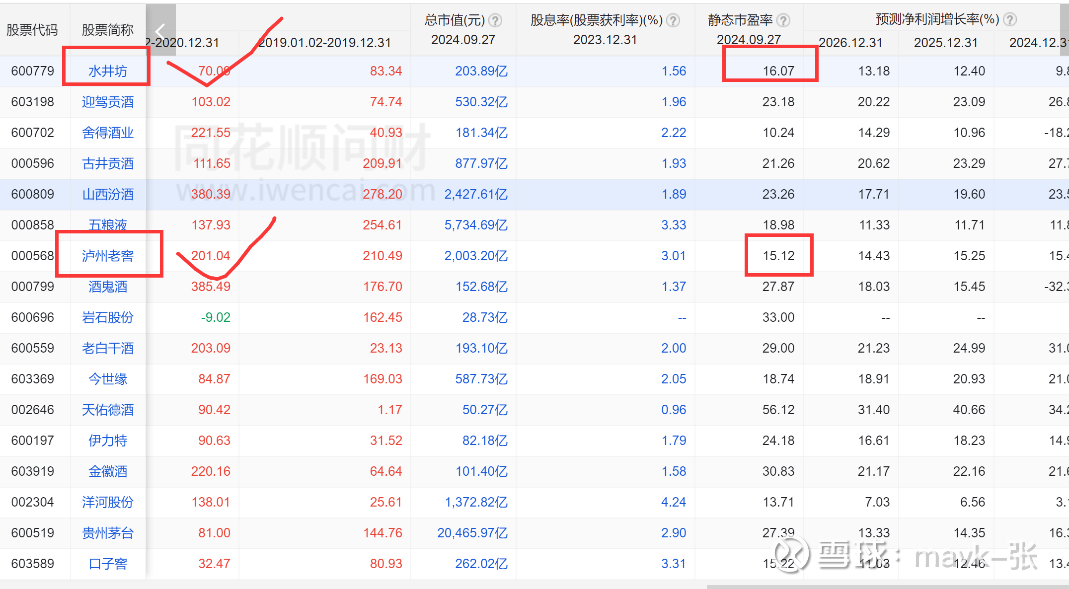Sort by 静态市盈率 column header
Screen dimensions: 1069x589
740,20
